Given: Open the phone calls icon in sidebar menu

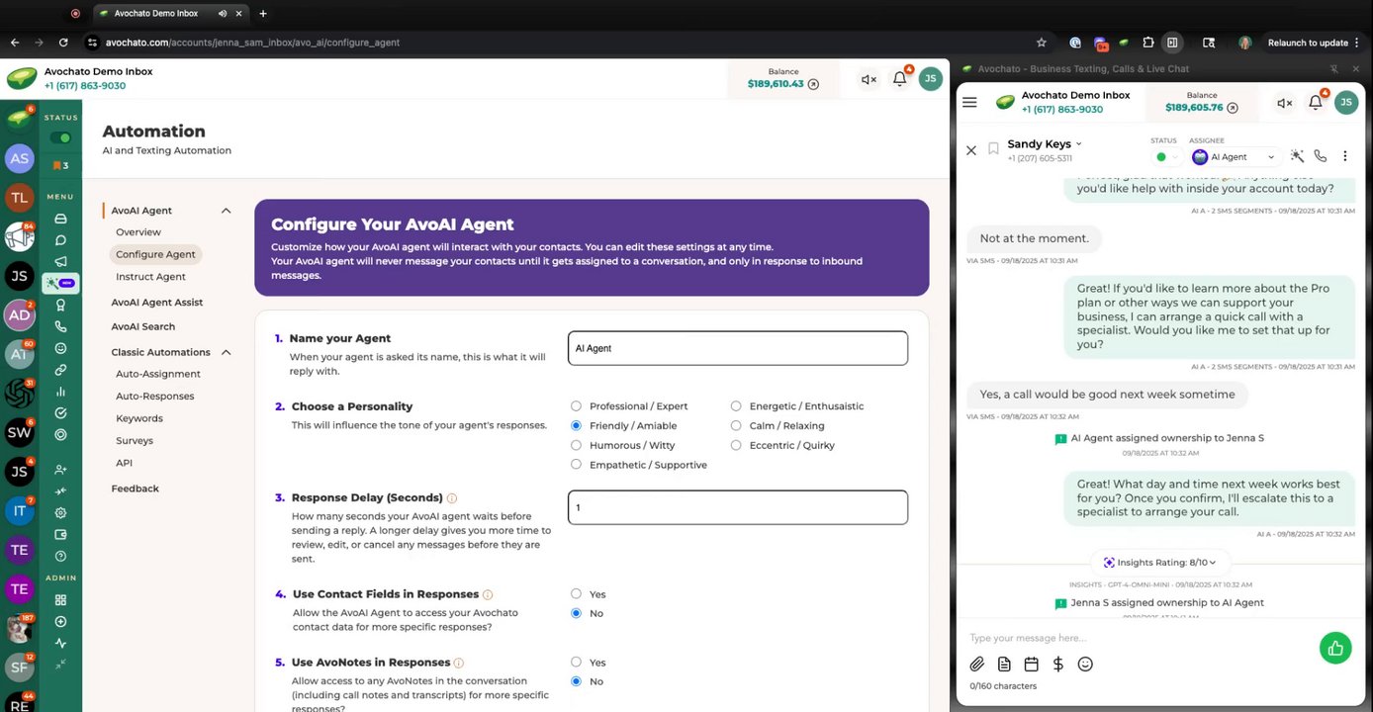Looking at the screenshot, I should [x=60, y=326].
